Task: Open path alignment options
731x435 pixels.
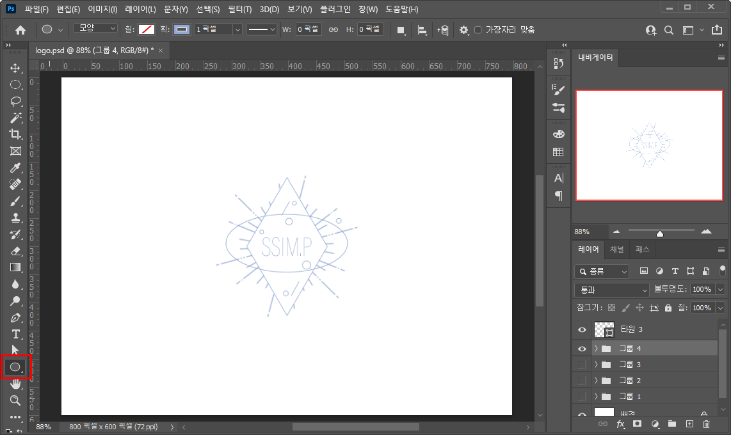Action: pyautogui.click(x=422, y=30)
